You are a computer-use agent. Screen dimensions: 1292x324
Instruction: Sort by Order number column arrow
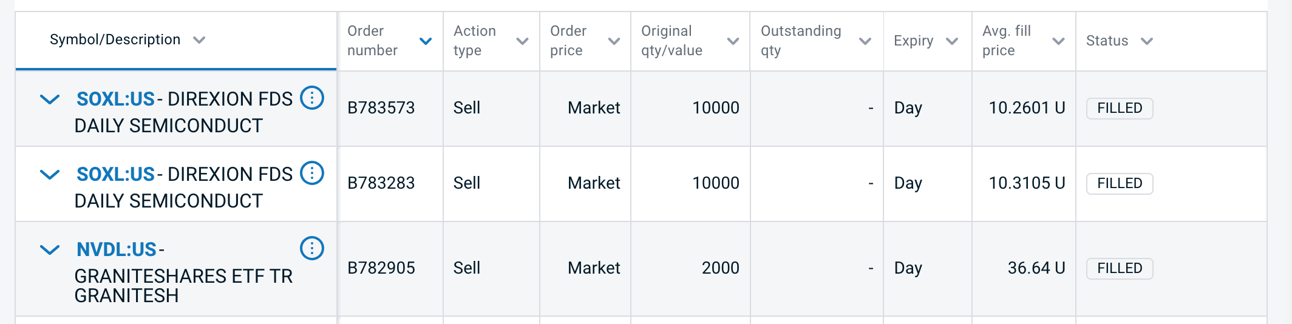pos(426,41)
